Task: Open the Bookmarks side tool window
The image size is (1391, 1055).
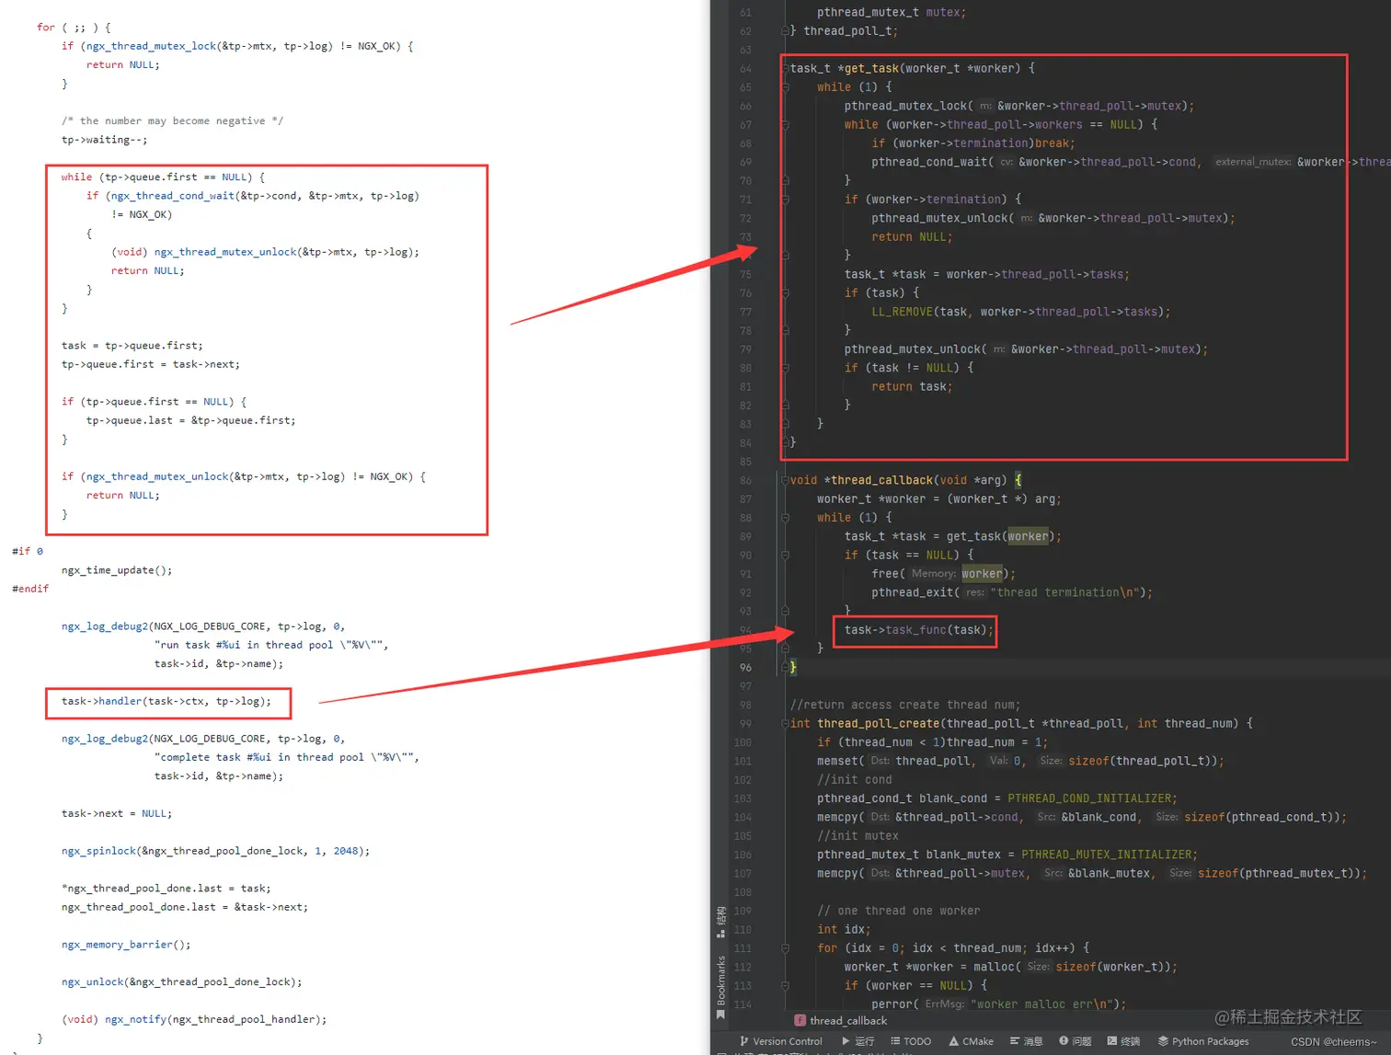Action: point(720,988)
